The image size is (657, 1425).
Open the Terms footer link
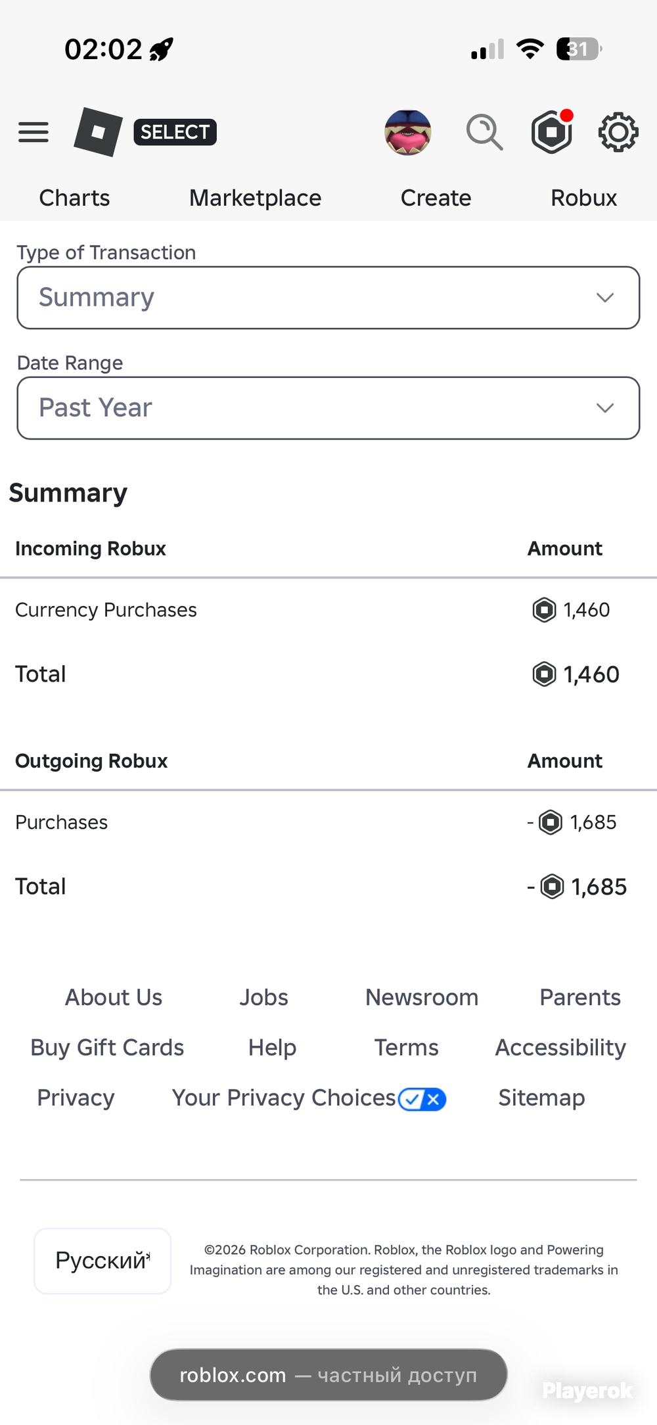click(406, 1048)
